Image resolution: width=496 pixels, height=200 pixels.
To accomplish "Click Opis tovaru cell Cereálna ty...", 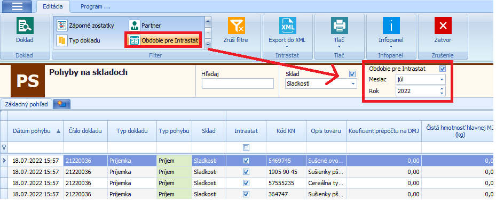I will [326, 183].
